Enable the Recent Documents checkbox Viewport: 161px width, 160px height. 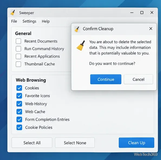18,41
